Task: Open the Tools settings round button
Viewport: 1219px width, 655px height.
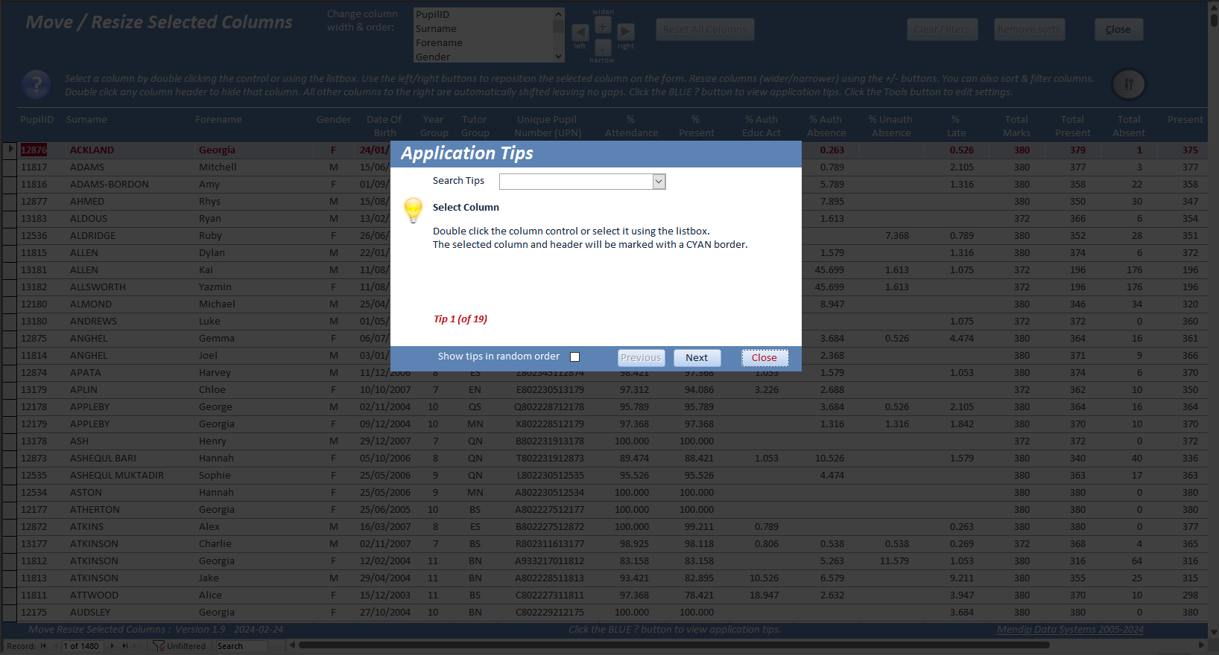Action: 1129,84
